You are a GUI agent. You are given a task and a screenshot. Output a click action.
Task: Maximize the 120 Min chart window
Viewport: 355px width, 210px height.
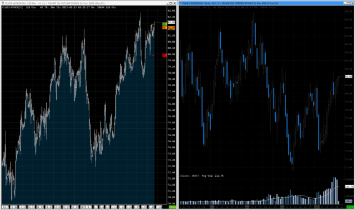click(171, 3)
